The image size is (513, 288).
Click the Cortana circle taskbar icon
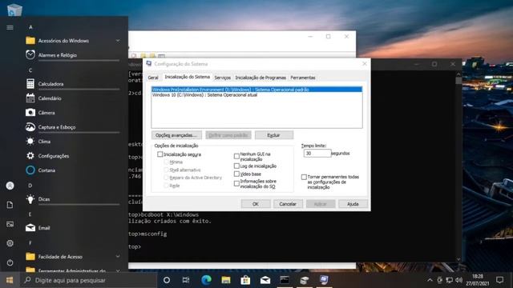coord(167,280)
